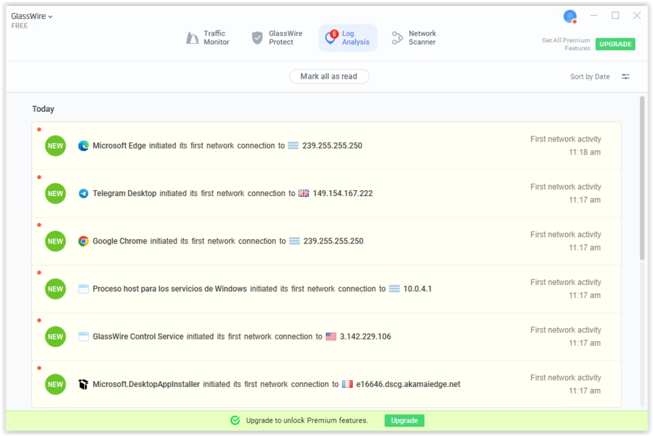Click the NEW badge on Microsoft Edge entry
Image resolution: width=653 pixels, height=436 pixels.
[56, 146]
